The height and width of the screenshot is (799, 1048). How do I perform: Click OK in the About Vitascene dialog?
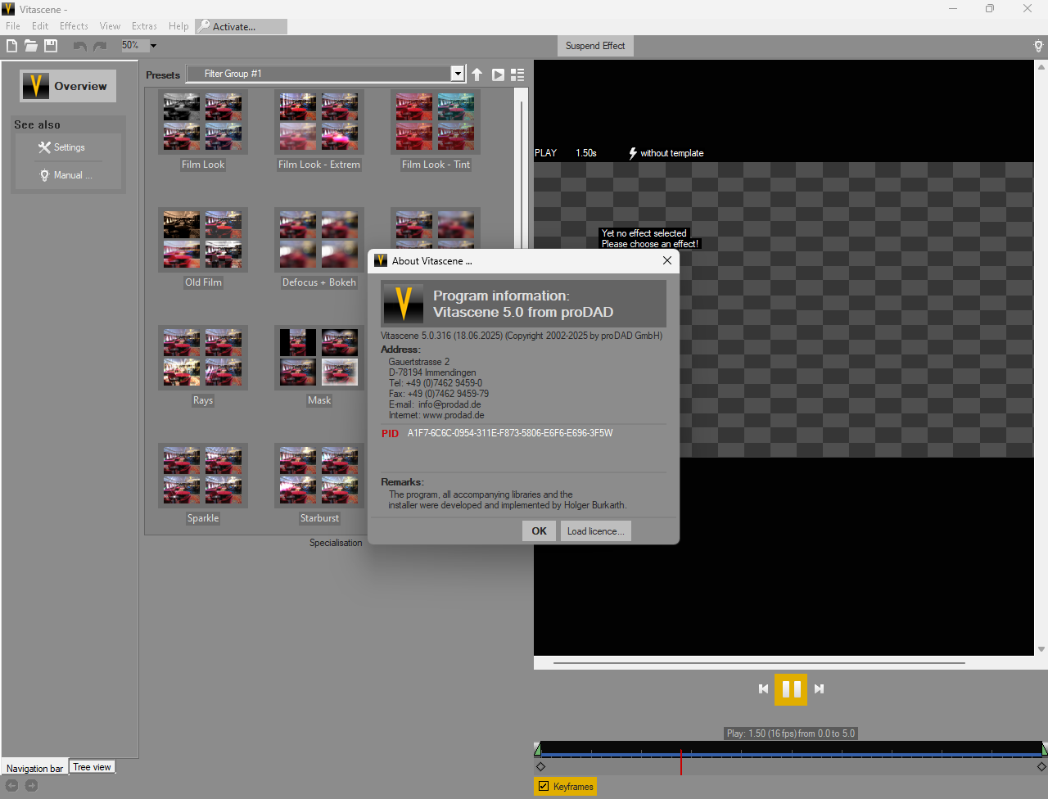point(539,531)
